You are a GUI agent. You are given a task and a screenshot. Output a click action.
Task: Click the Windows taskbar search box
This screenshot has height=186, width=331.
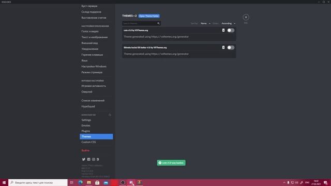pos(38,182)
